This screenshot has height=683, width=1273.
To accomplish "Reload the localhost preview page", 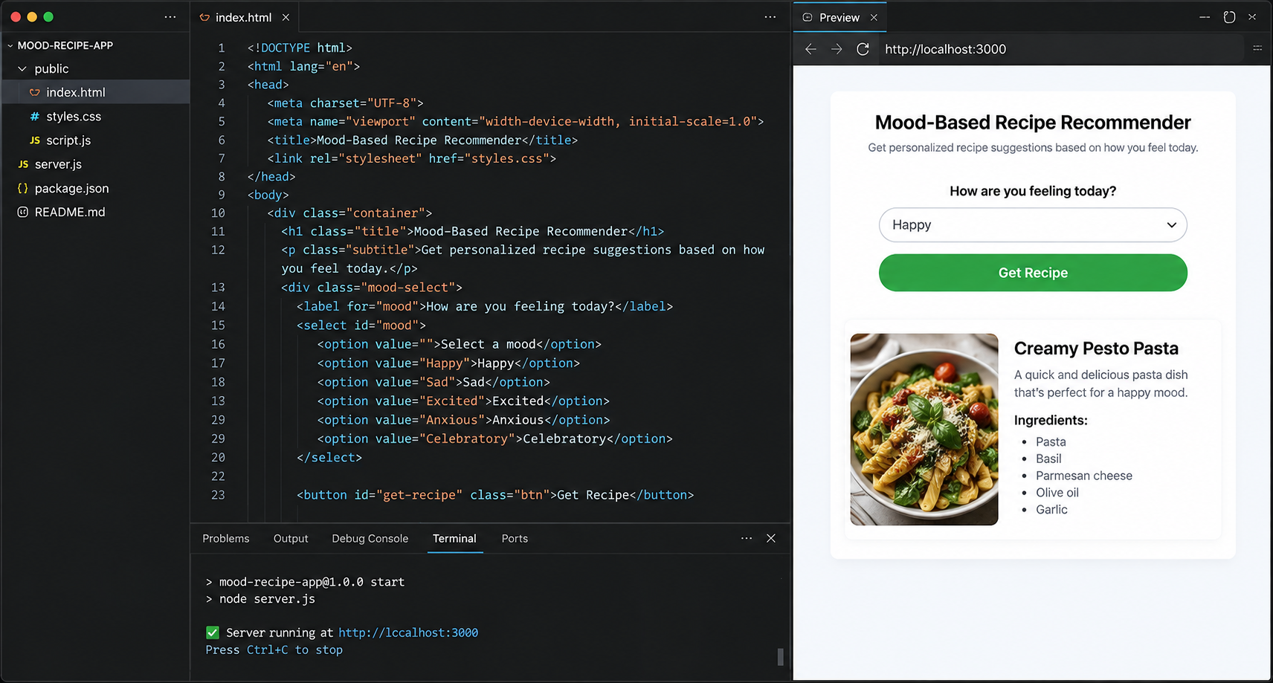I will tap(863, 49).
